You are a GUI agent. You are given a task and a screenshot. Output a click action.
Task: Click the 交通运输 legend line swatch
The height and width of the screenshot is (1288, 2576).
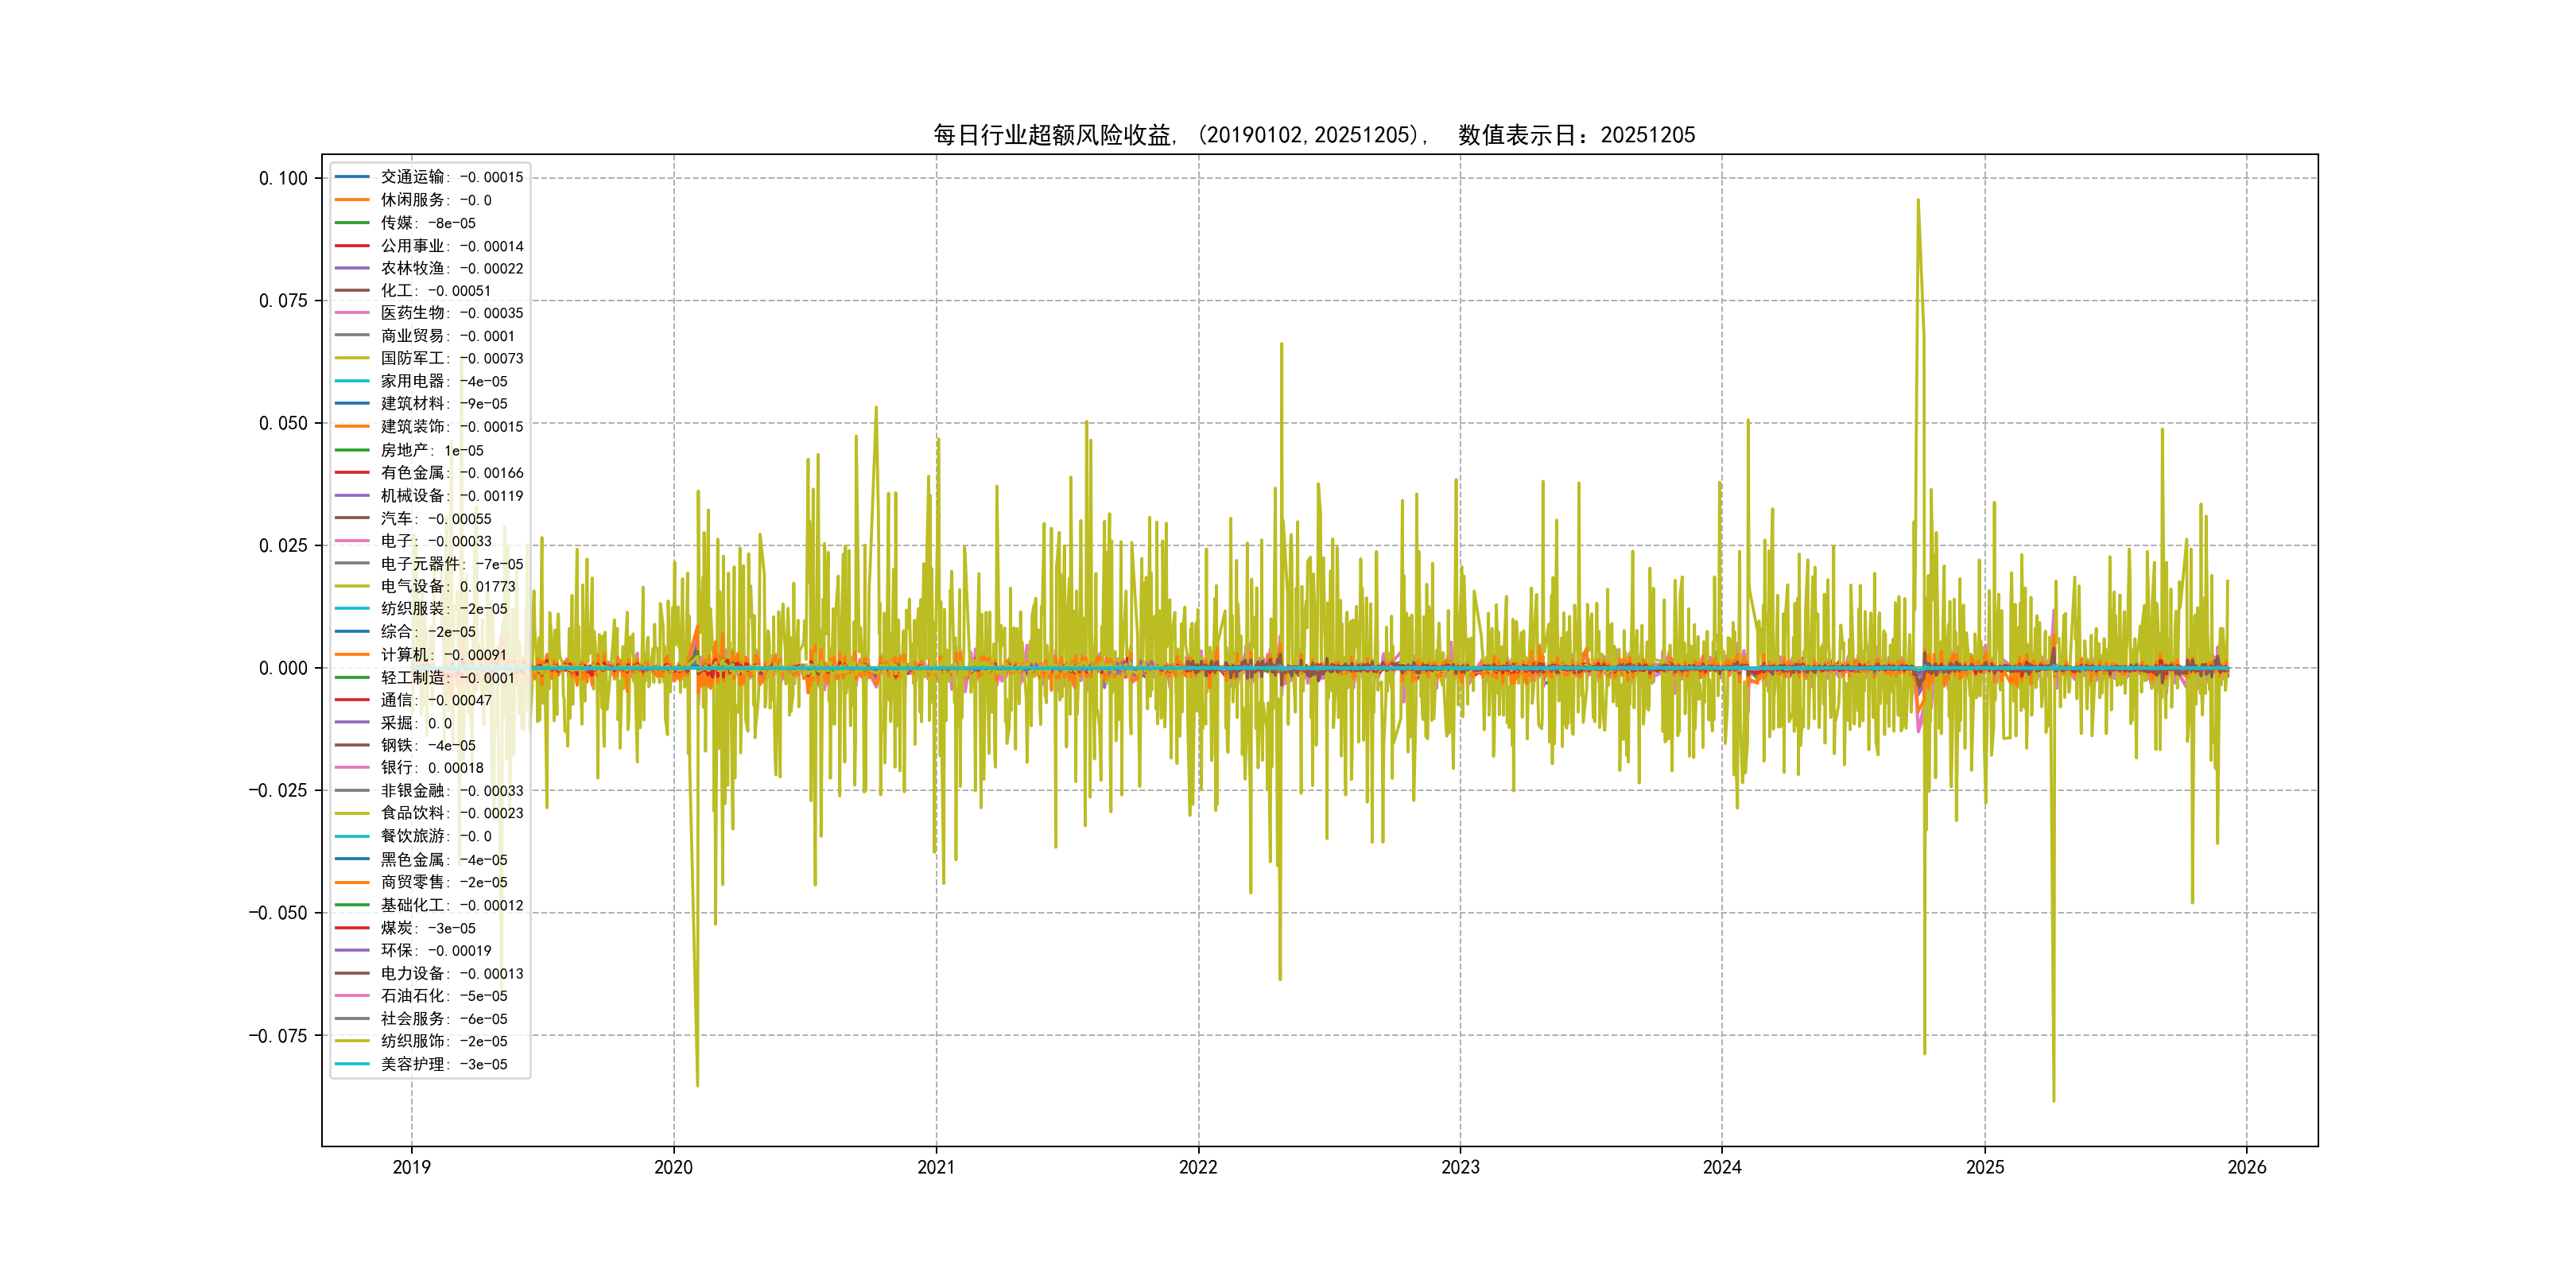pos(352,177)
